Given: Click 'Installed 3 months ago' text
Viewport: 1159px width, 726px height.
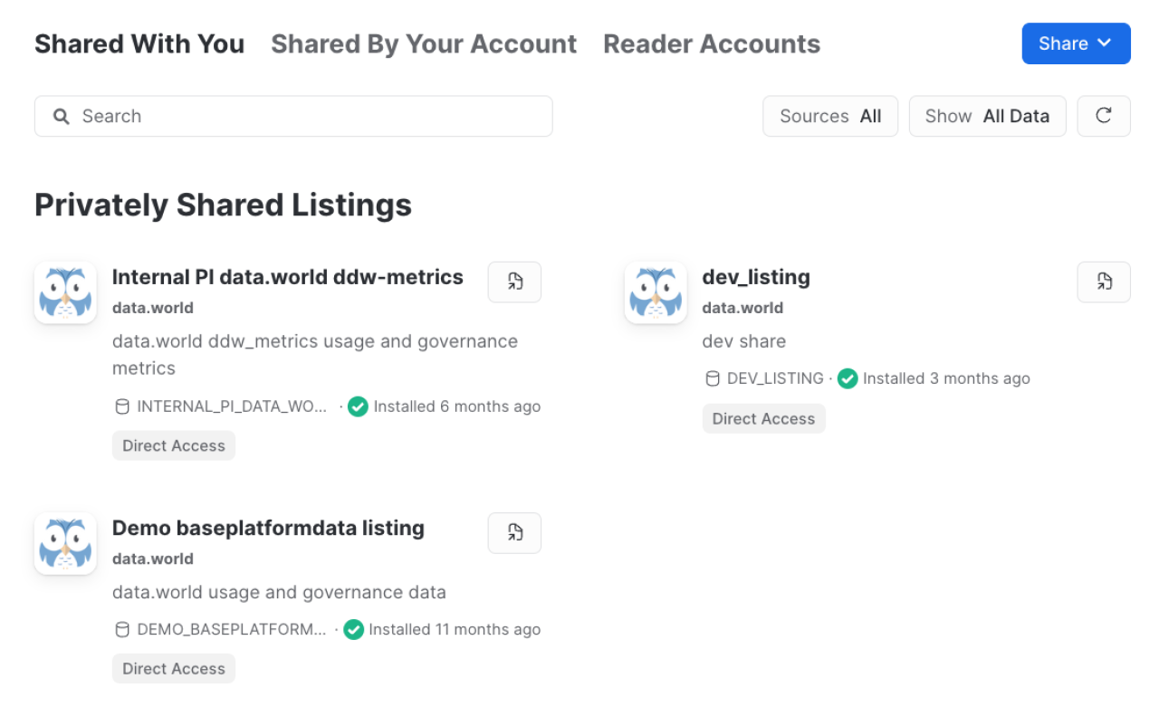Looking at the screenshot, I should coord(946,378).
